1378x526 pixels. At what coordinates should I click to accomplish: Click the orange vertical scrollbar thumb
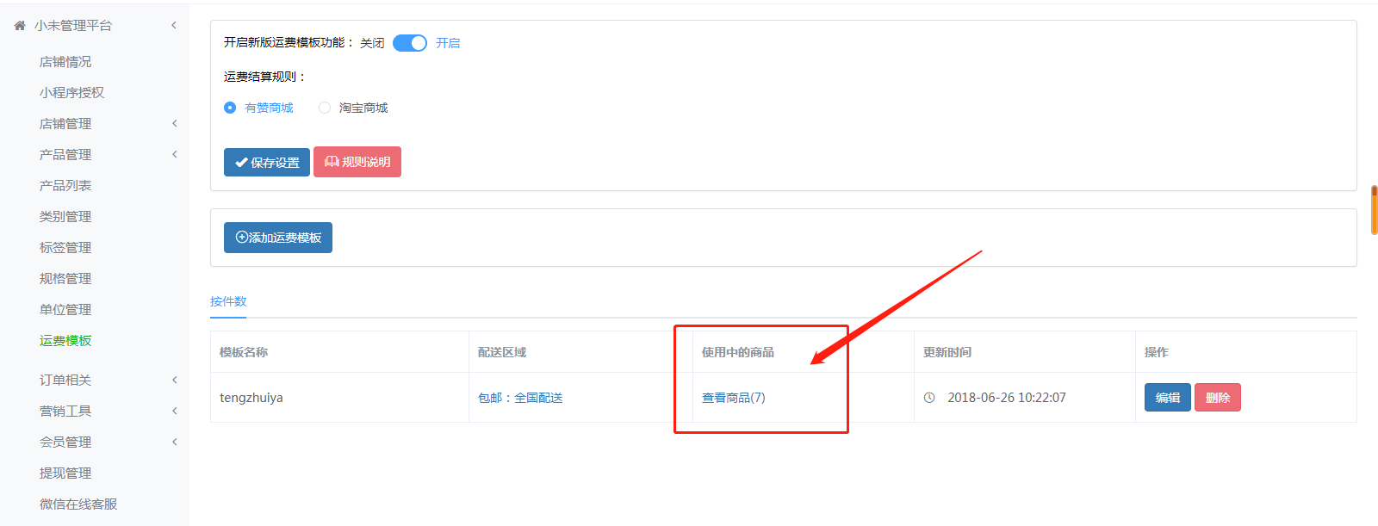point(1374,209)
